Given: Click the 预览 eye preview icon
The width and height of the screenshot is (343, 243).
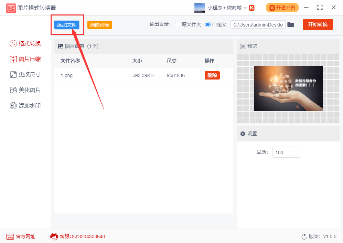Looking at the screenshot, I should pyautogui.click(x=243, y=46).
